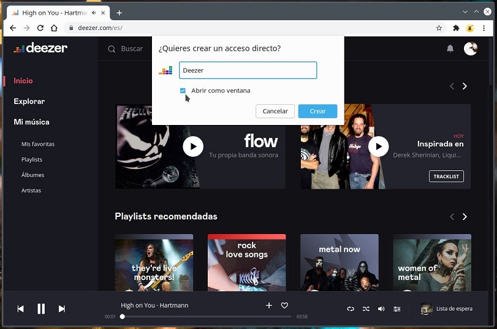Add current song to favorites heart
Viewport: 497px width, 329px height.
click(x=284, y=305)
